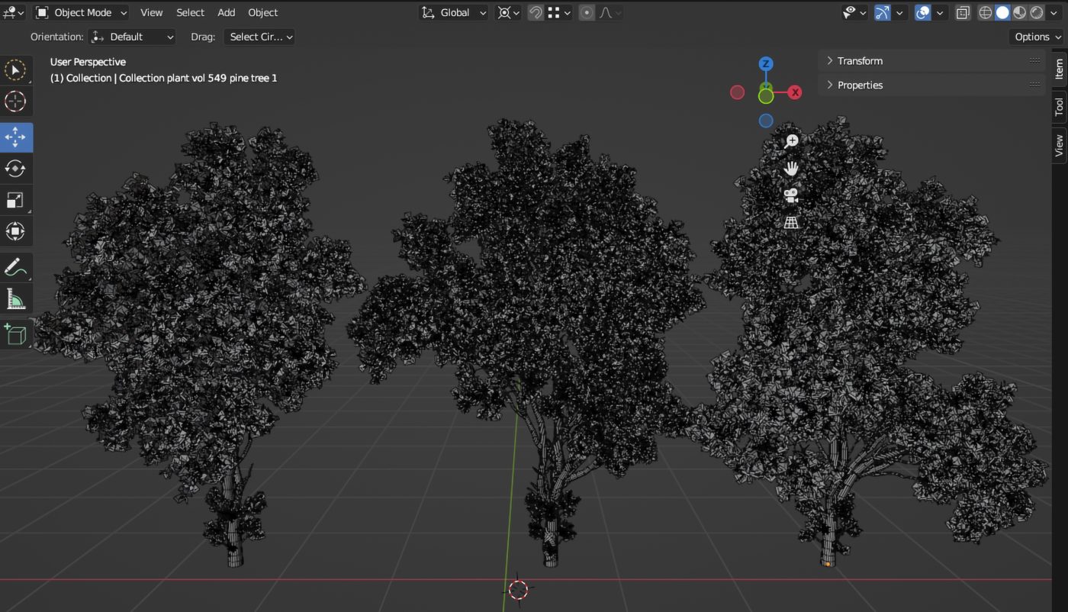The image size is (1068, 612).
Task: Toggle proportional editing button
Action: (586, 12)
